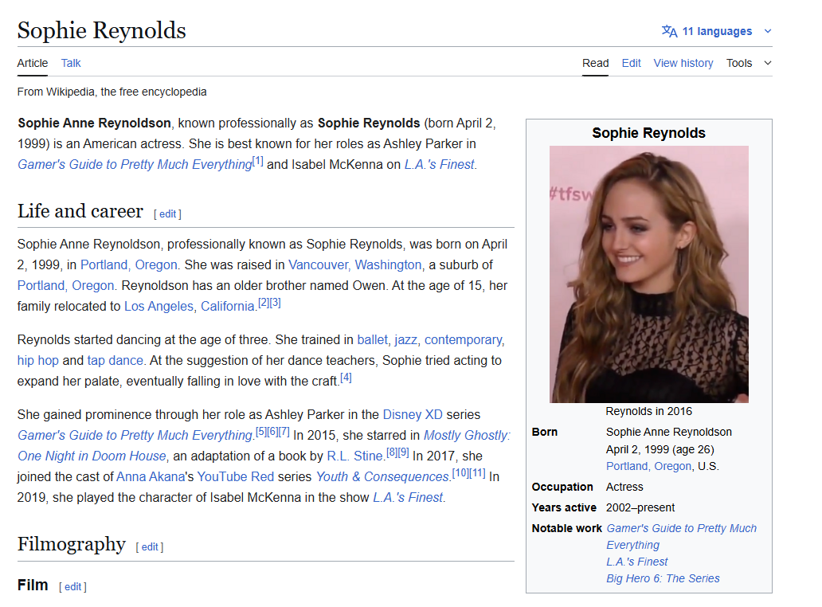The image size is (822, 607).
Task: Open Big Hero 6: The Series link
Action: (663, 578)
